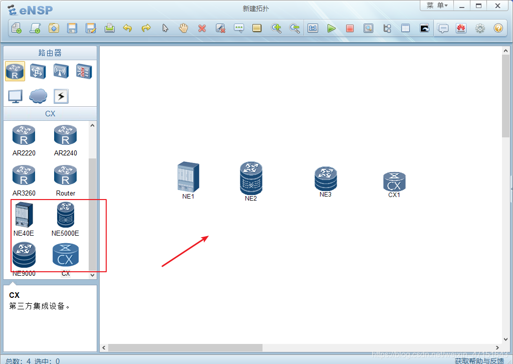This screenshot has width=513, height=364.
Task: Click canvas vertical scroll up arrow
Action: coord(505,51)
